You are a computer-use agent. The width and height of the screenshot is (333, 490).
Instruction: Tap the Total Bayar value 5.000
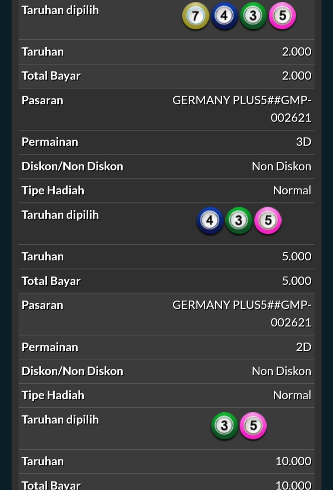click(296, 281)
